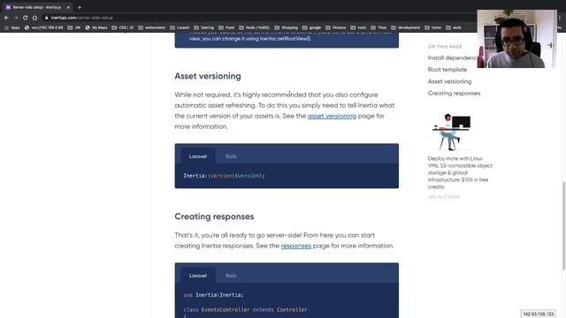Viewport: 566px width, 318px height.
Task: Click the page vertical scrollbar thumb
Action: coord(563,225)
